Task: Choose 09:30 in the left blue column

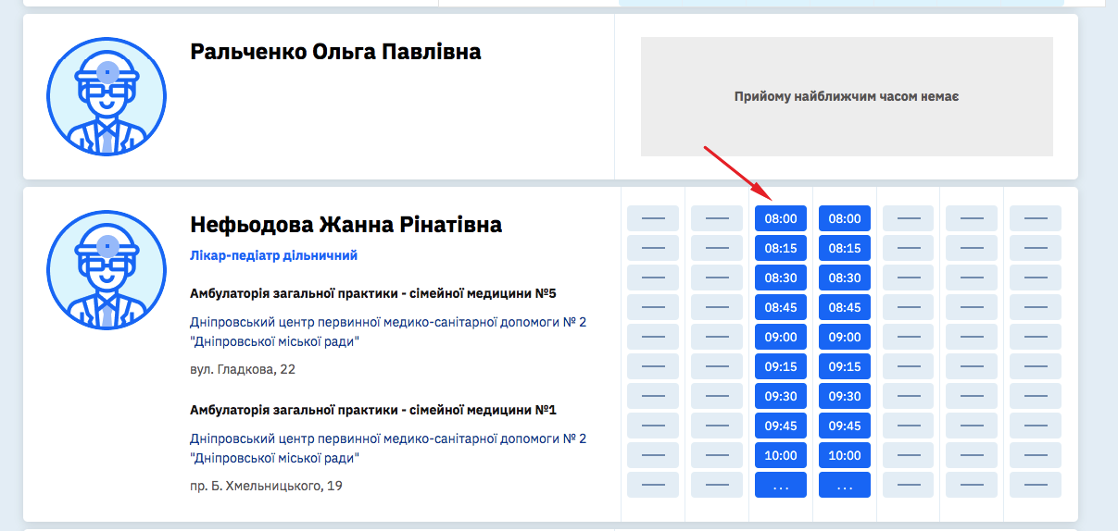Action: pos(780,397)
